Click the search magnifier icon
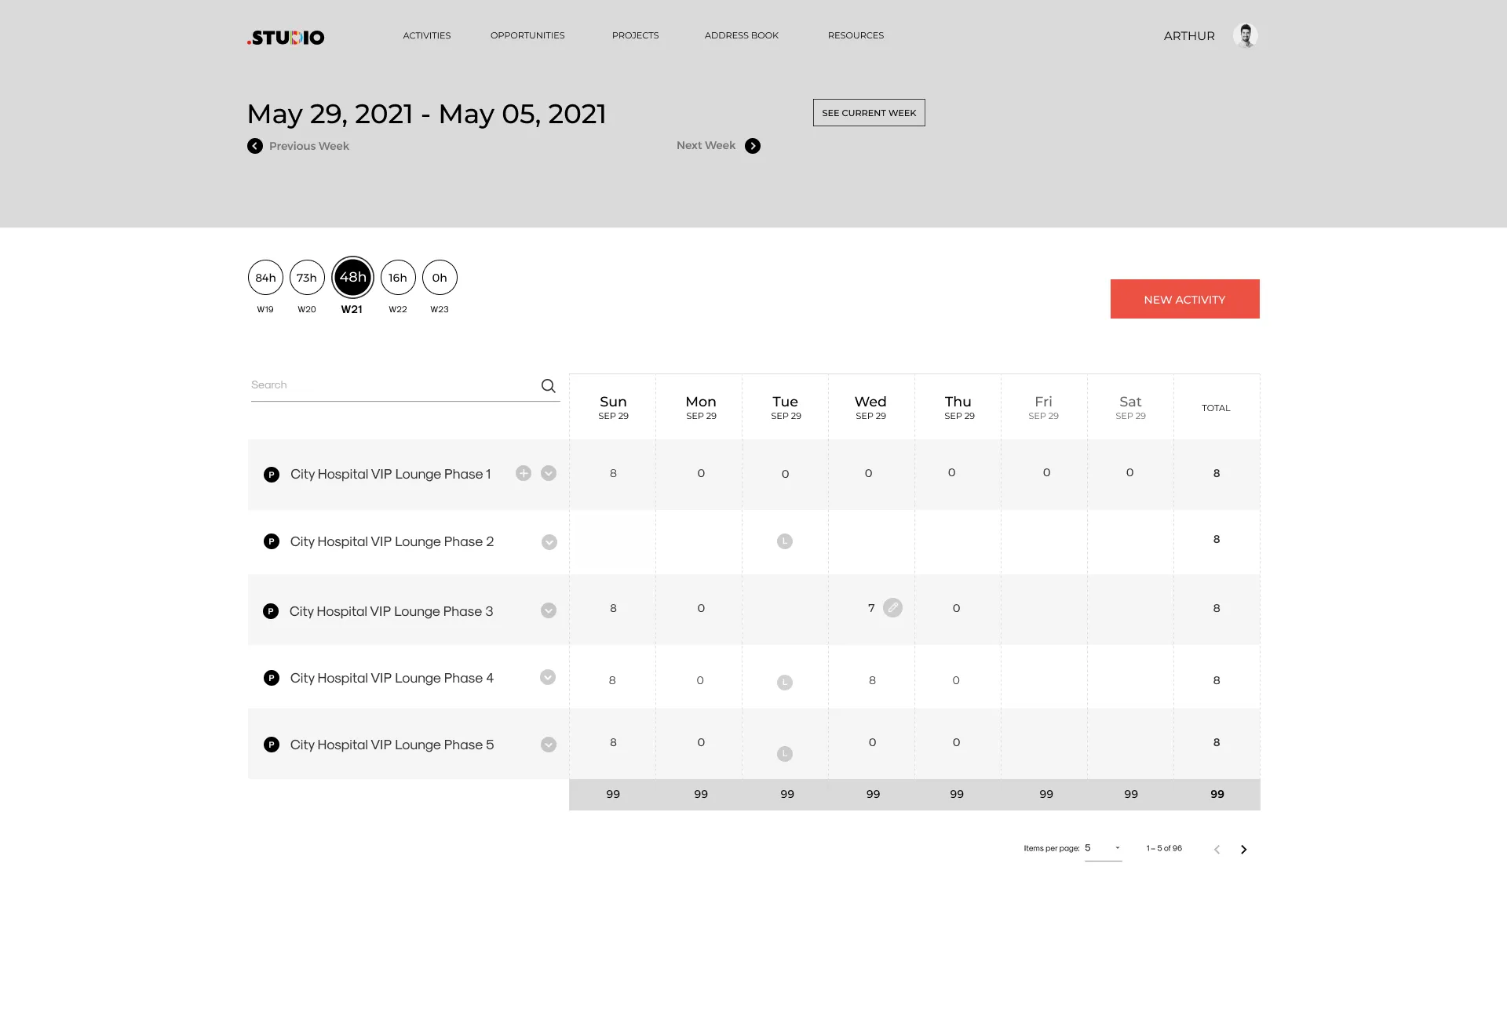 548,385
